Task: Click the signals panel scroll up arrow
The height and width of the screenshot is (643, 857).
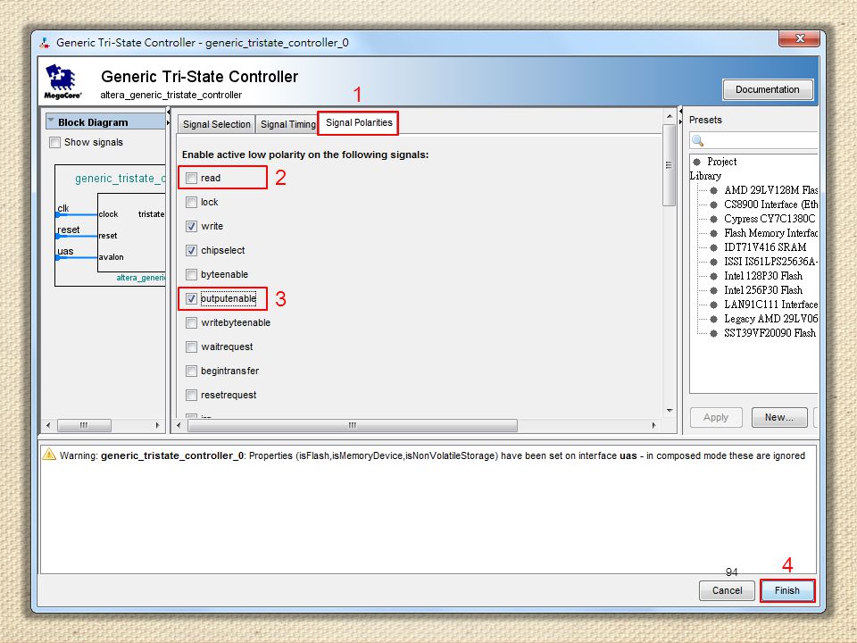Action: click(669, 116)
